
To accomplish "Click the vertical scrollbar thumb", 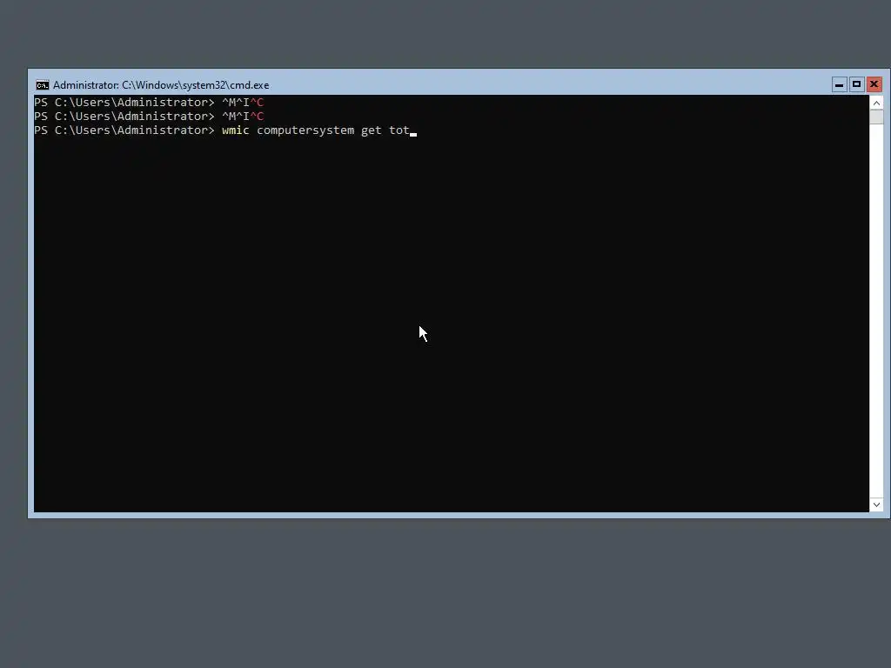I will click(876, 117).
